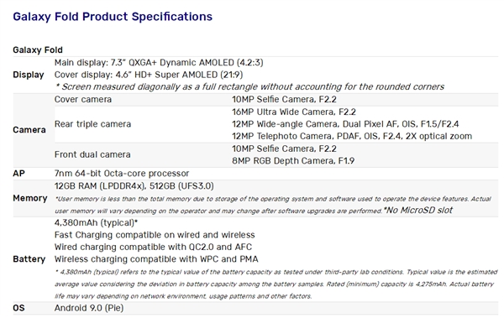Click the No MicroSD slot note
The image size is (504, 318).
pyautogui.click(x=417, y=211)
